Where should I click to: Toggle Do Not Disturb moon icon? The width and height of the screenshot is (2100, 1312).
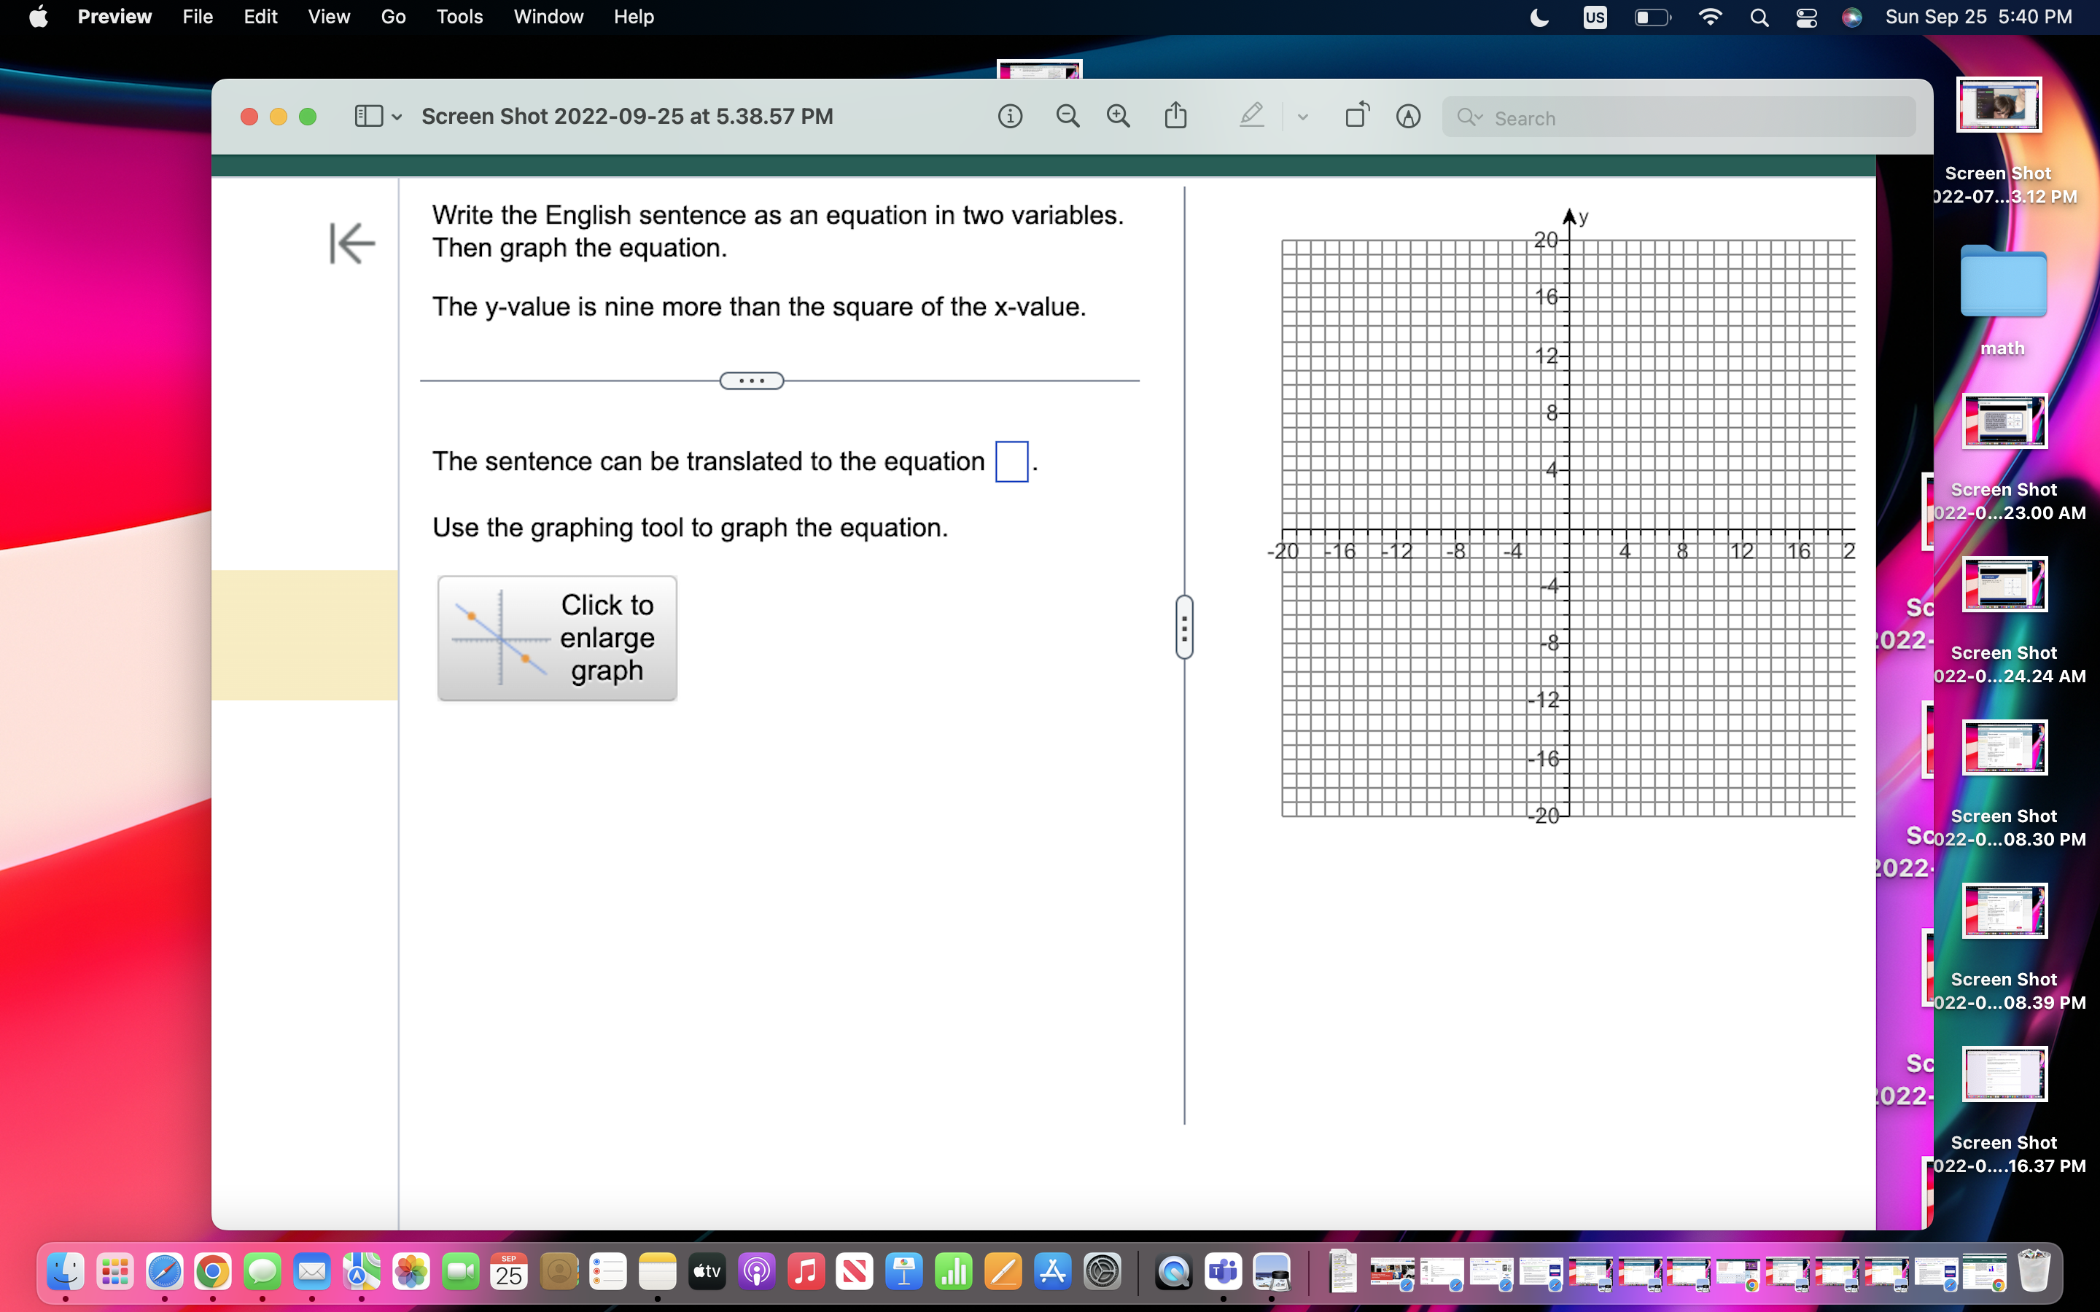tap(1539, 17)
